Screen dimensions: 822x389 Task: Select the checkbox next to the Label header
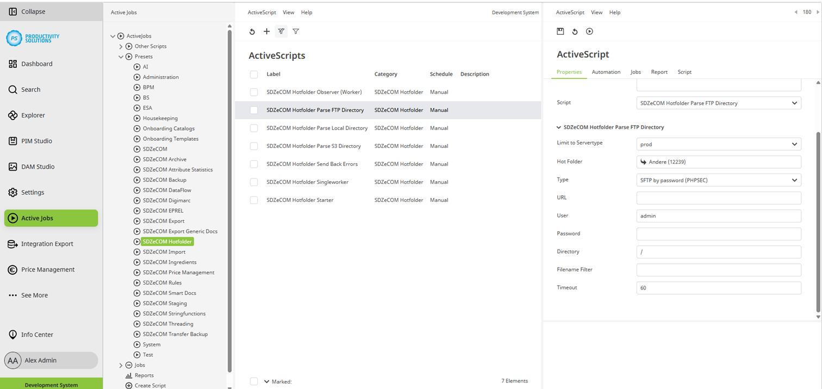pyautogui.click(x=254, y=75)
